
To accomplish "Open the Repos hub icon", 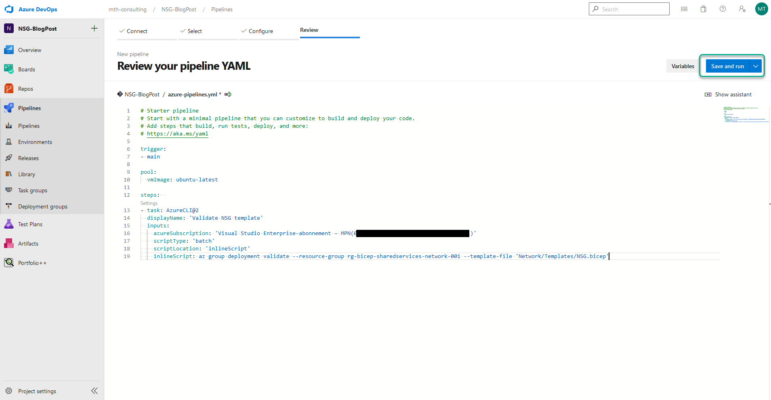I will click(x=9, y=88).
